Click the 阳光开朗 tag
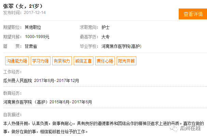The width and height of the screenshot is (207, 137). coord(127,61)
